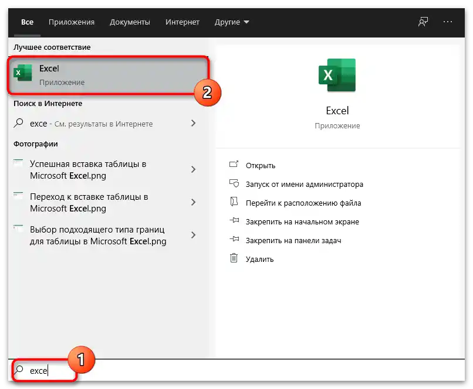Click 'Приложение' label under Excel in preview
473x389 pixels.
tap(337, 126)
